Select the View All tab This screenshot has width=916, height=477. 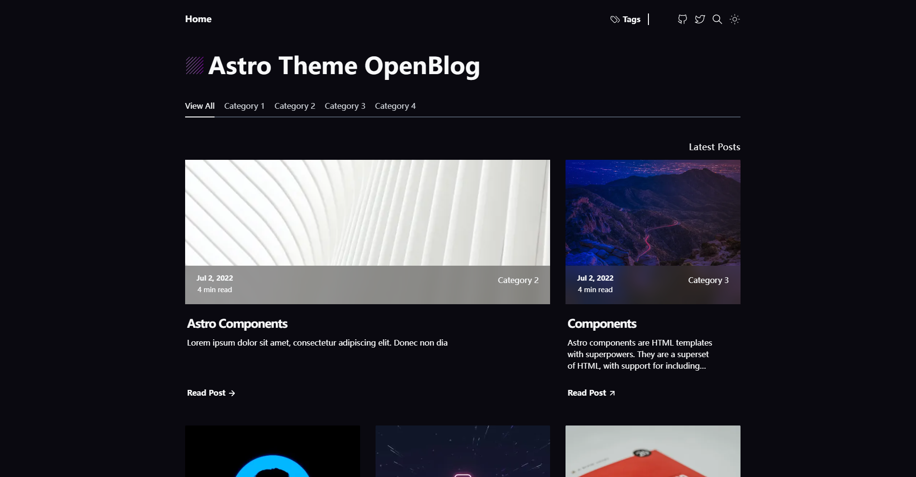click(x=200, y=106)
